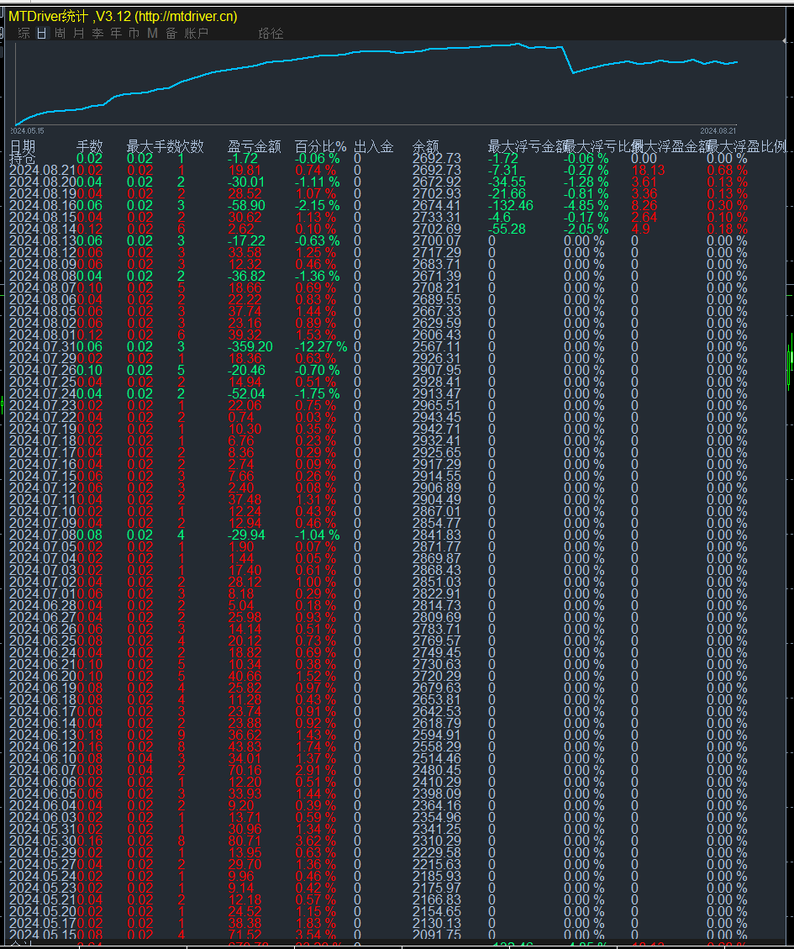Click loss value -29.94
Screen dimensions: 794x949
pyautogui.click(x=246, y=535)
